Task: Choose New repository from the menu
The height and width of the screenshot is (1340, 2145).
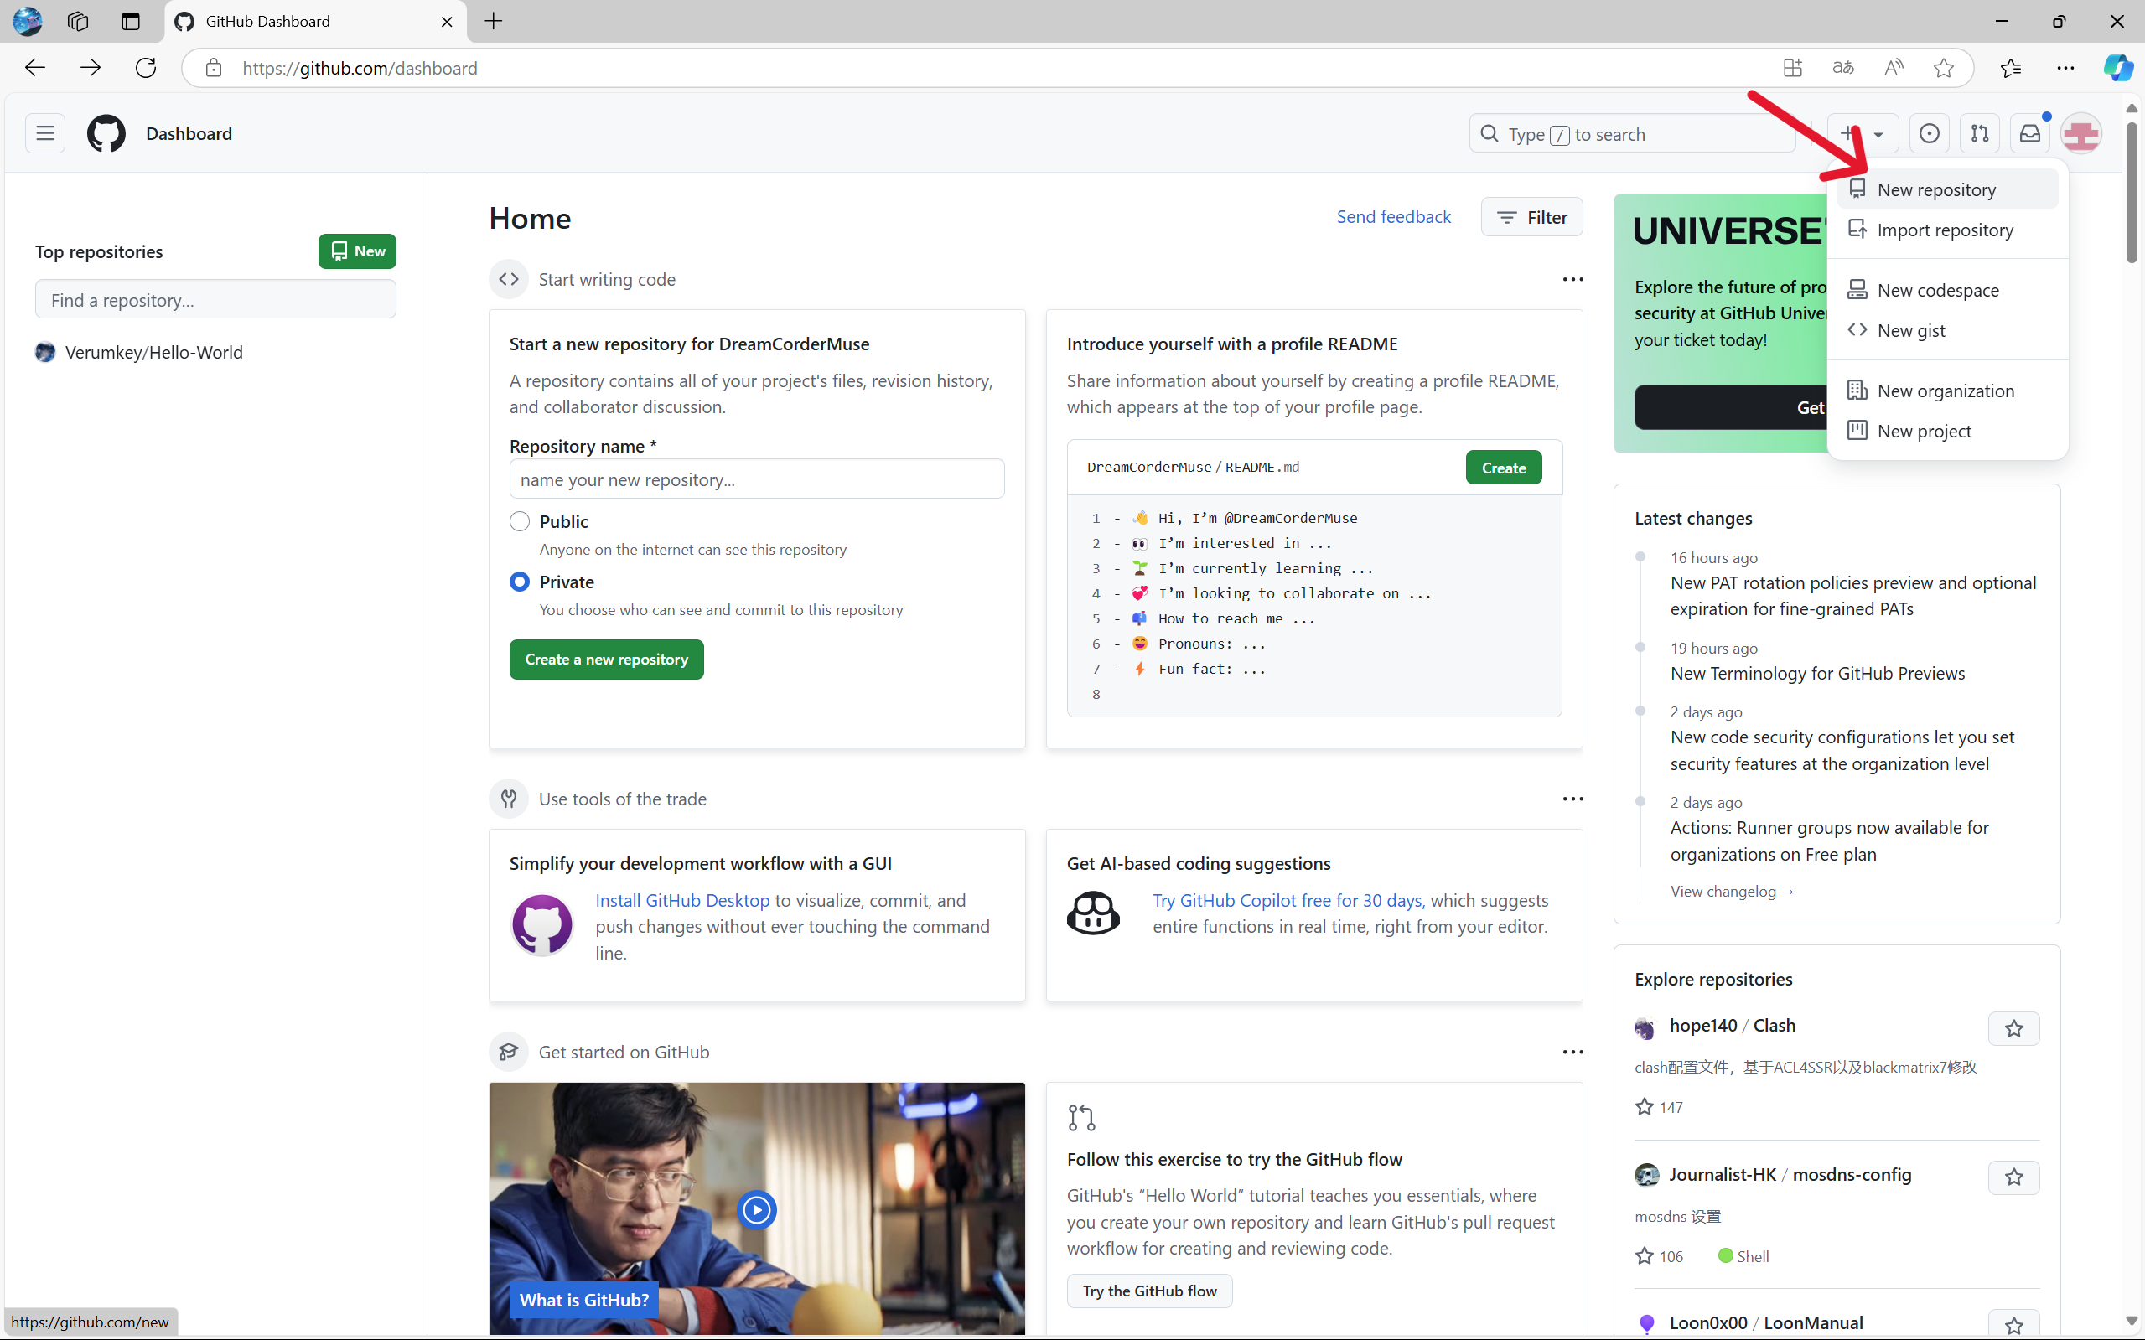Action: tap(1947, 189)
